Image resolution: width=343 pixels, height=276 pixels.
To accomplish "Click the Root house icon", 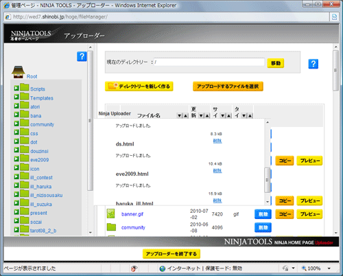I will click(x=19, y=72).
